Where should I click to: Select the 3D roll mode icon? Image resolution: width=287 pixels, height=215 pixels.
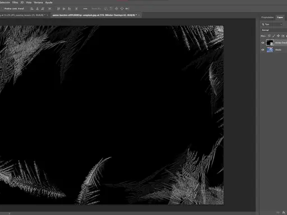click(x=111, y=8)
